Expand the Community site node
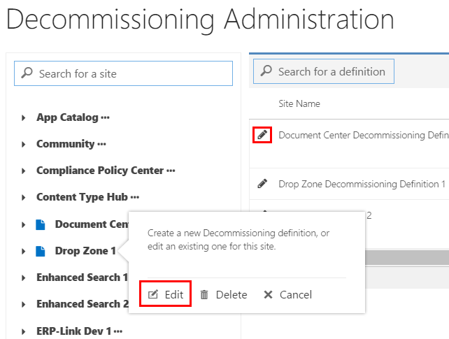This screenshot has height=339, width=449. click(x=24, y=145)
